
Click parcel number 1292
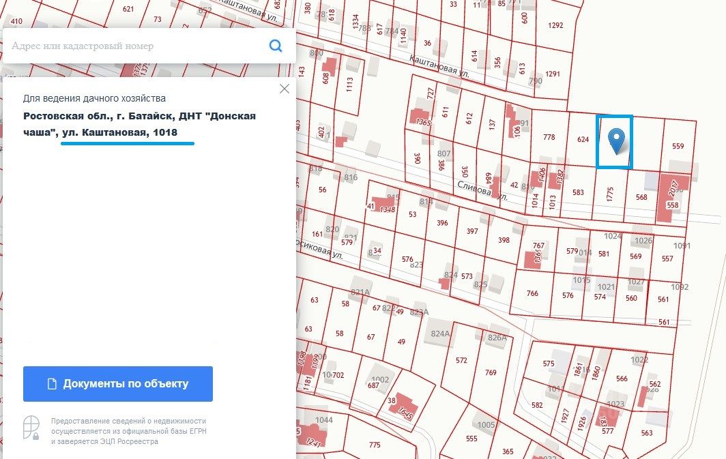pos(555,25)
